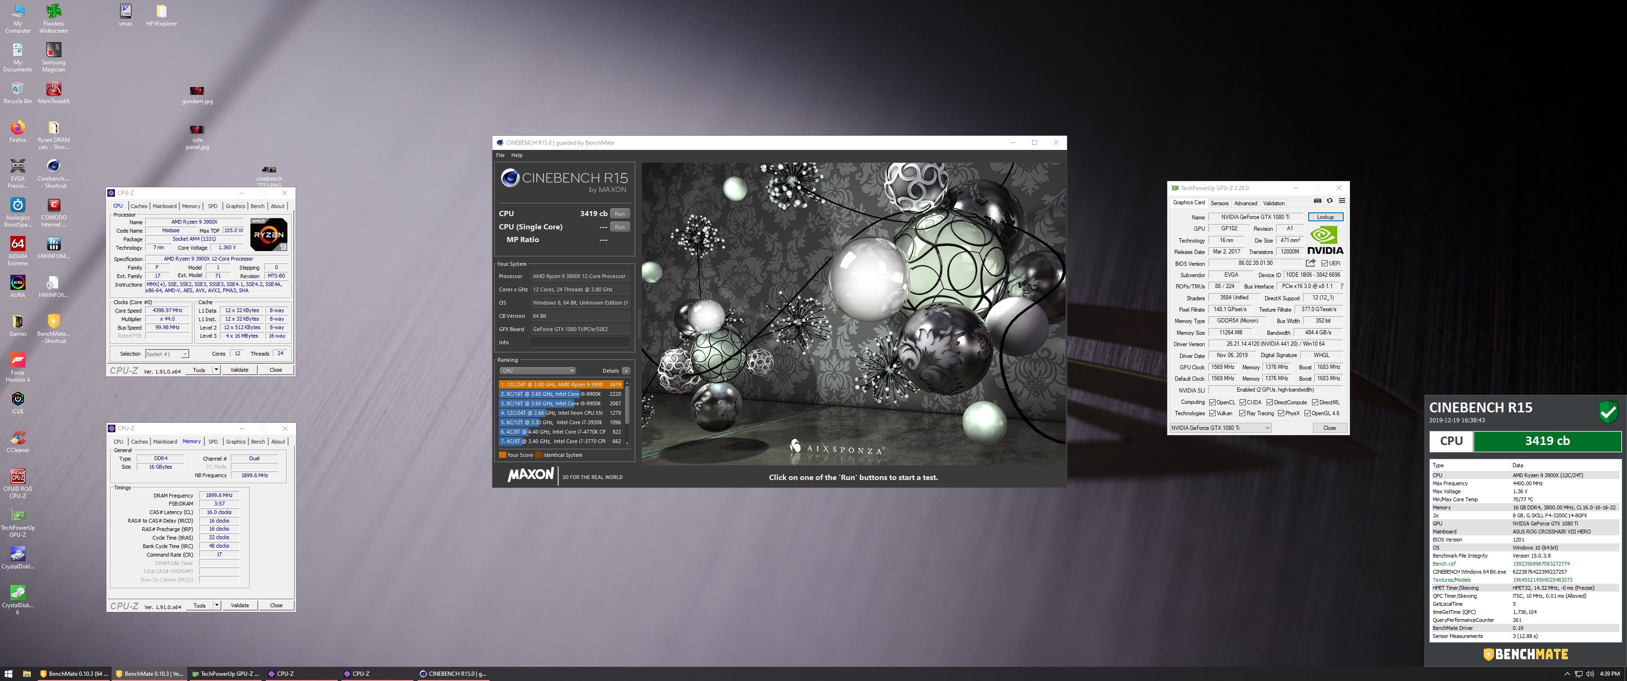Open iCUE desktop icon
Image resolution: width=1627 pixels, height=681 pixels.
tap(17, 402)
